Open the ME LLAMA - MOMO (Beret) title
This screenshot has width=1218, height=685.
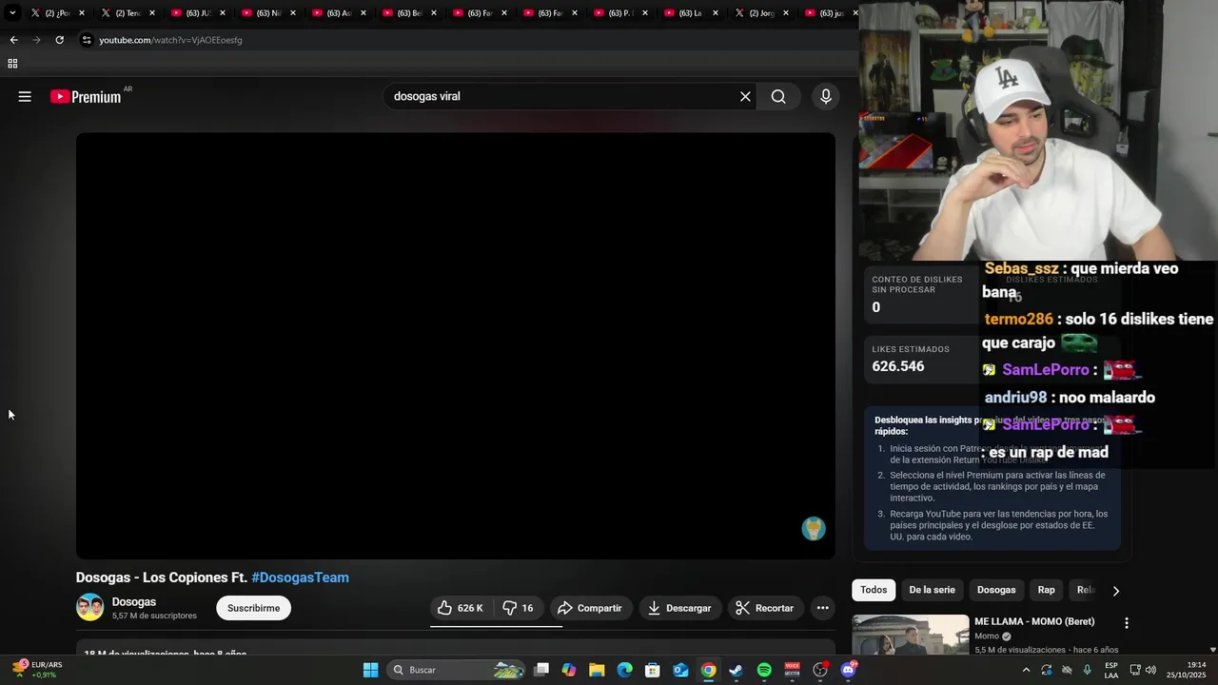(1034, 621)
